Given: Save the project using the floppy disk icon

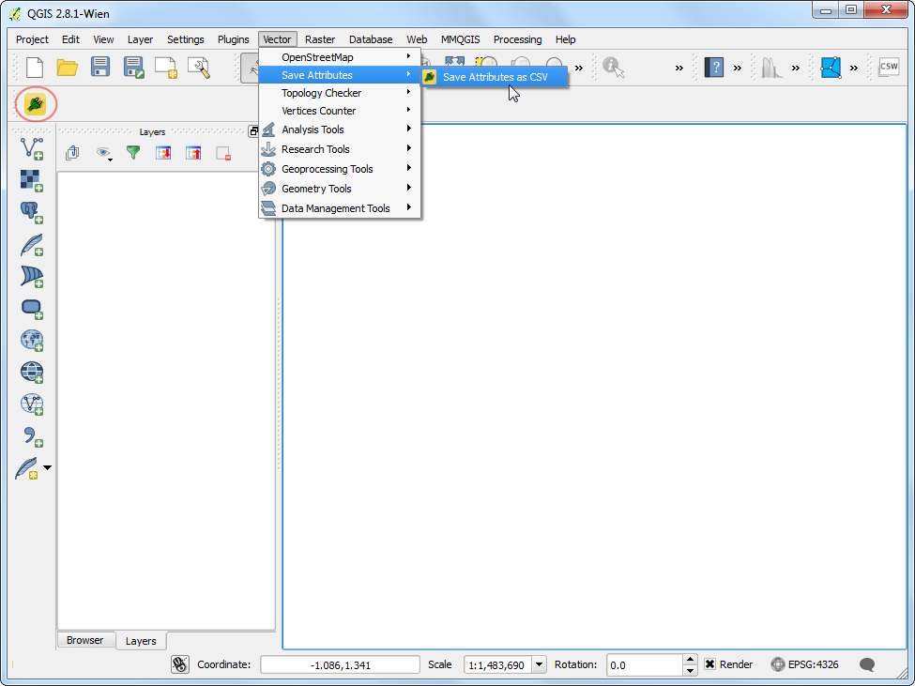Looking at the screenshot, I should pyautogui.click(x=100, y=67).
